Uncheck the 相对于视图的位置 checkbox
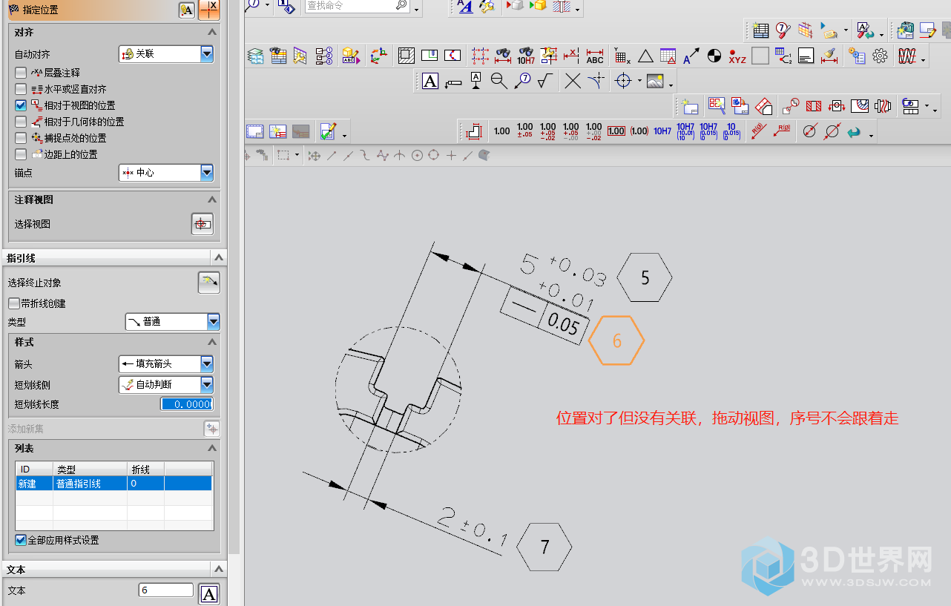The width and height of the screenshot is (951, 606). (x=21, y=105)
